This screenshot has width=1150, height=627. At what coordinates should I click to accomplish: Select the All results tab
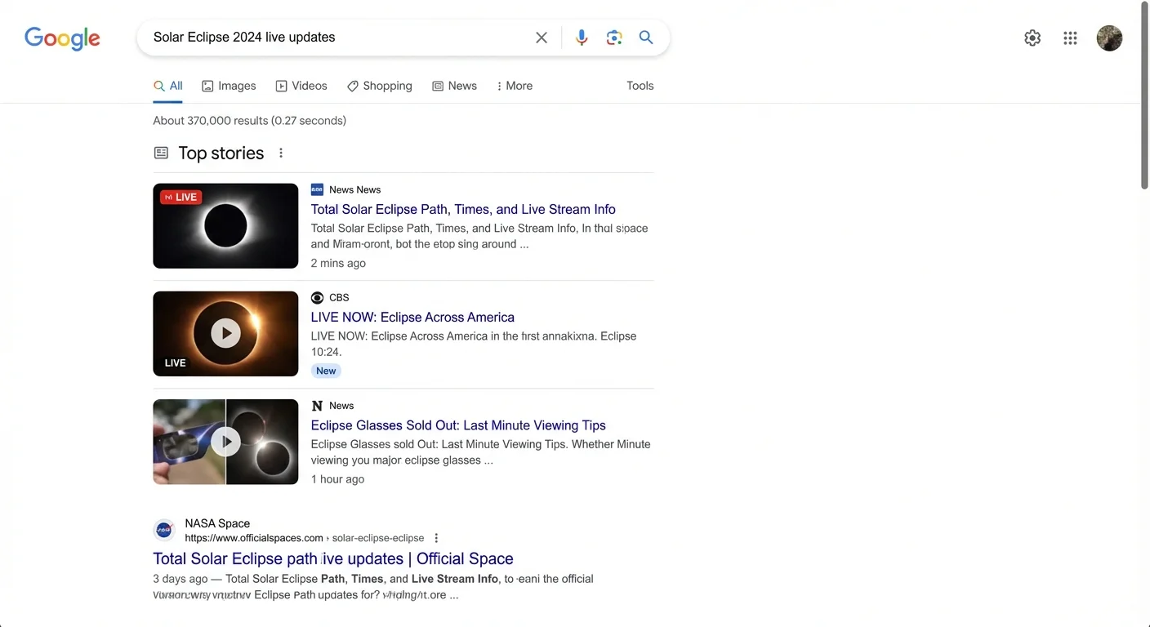pos(168,86)
